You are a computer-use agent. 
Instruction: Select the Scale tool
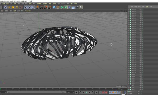click(13, 7)
